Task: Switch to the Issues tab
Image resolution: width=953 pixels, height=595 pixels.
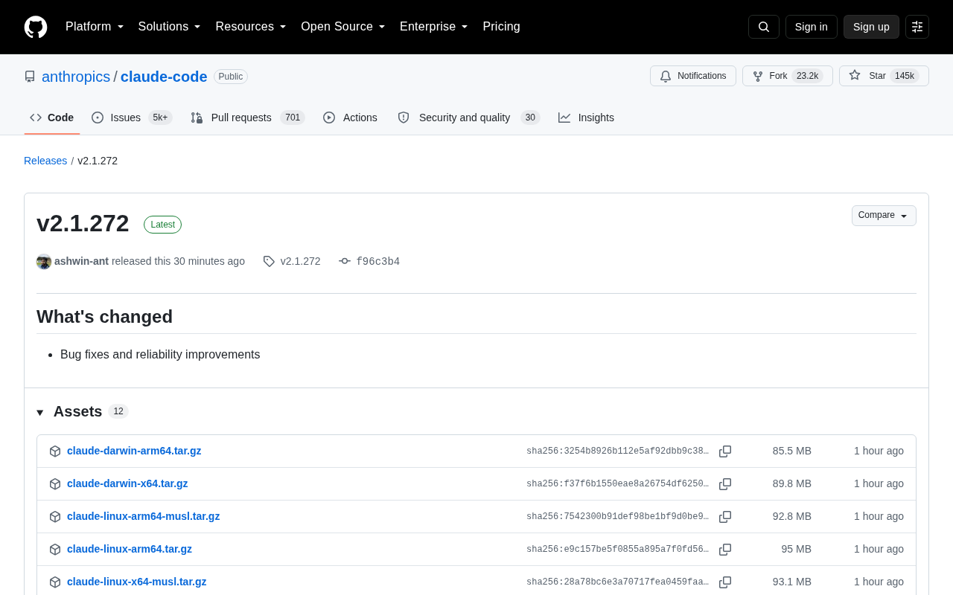Action: 132,118
